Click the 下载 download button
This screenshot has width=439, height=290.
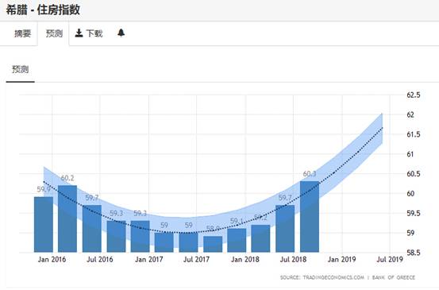pos(89,33)
